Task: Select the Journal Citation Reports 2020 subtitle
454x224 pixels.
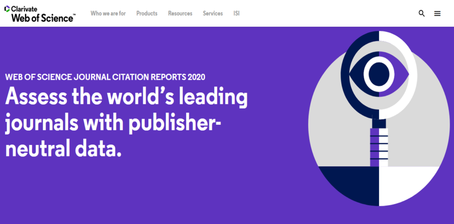Action: coord(105,77)
